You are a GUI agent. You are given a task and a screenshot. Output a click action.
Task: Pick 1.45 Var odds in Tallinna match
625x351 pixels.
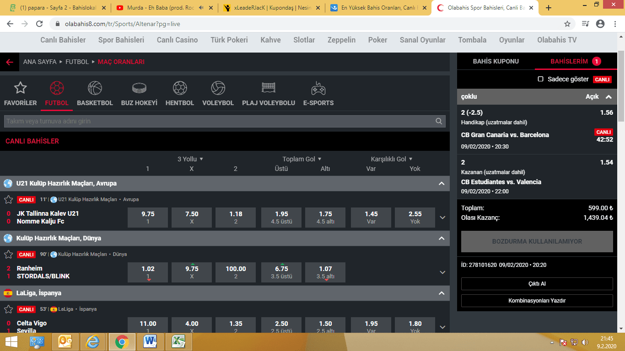[371, 218]
